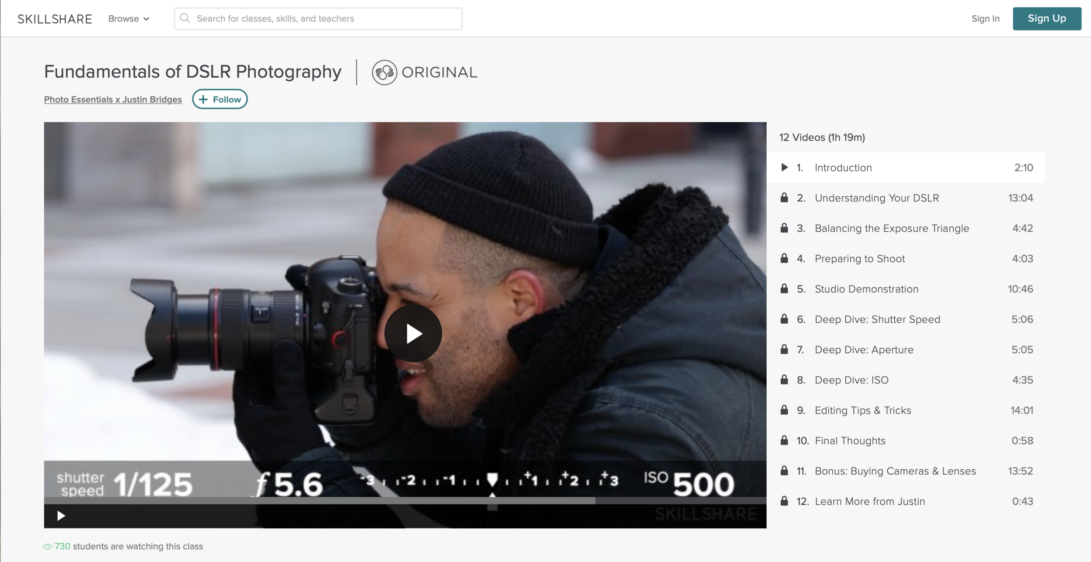Click lock icon for Editing Tips & Tricks

(x=784, y=410)
